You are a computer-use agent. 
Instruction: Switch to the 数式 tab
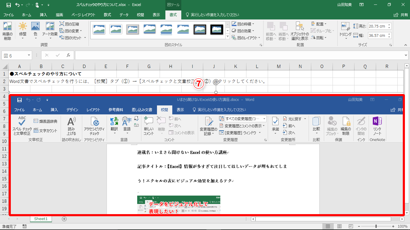107,15
